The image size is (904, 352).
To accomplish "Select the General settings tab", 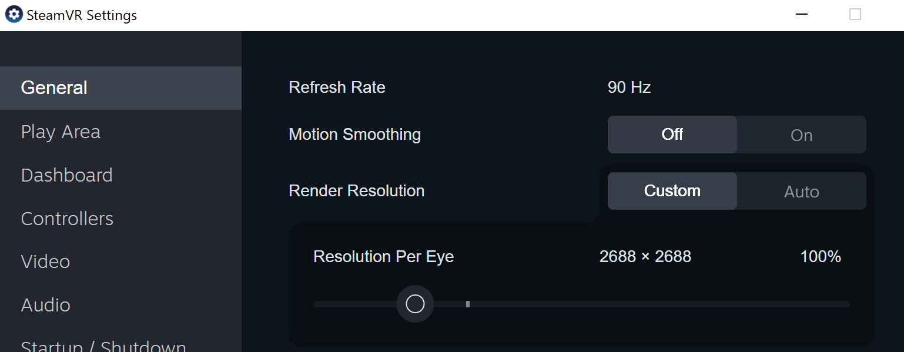I will tap(54, 88).
